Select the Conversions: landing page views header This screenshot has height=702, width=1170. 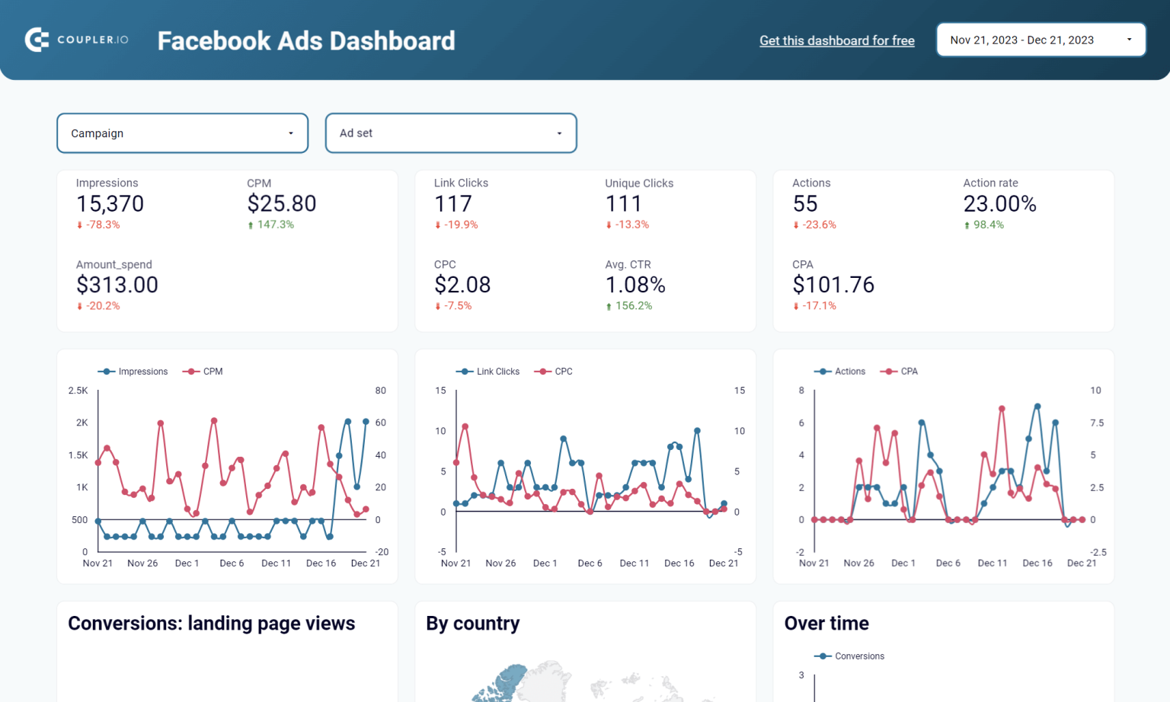pyautogui.click(x=212, y=623)
